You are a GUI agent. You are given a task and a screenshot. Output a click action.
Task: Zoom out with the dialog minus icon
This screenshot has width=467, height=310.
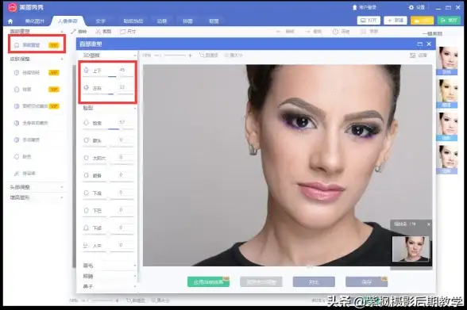pos(157,55)
